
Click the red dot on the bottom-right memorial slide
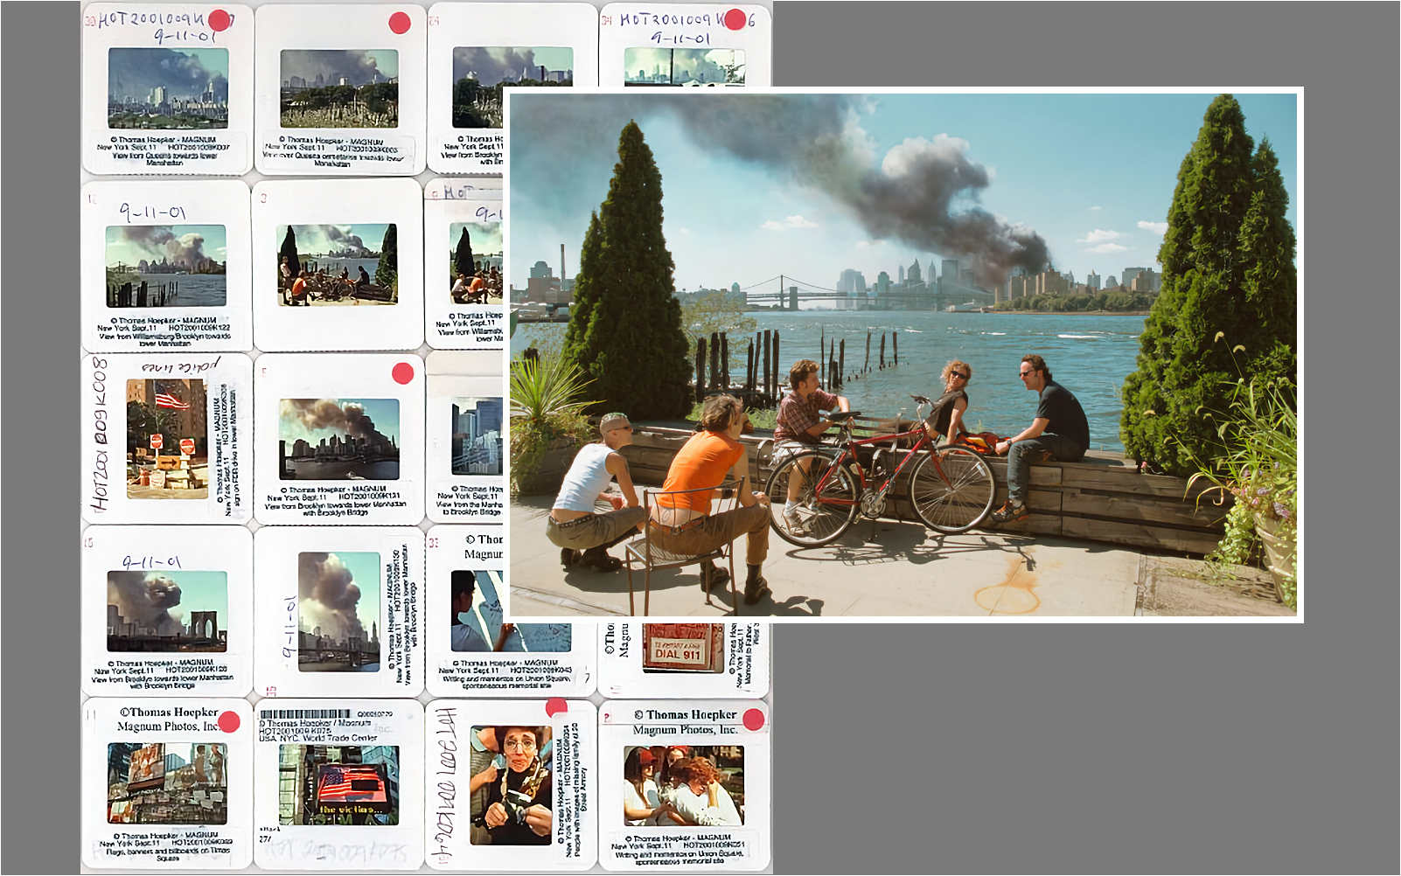point(753,720)
